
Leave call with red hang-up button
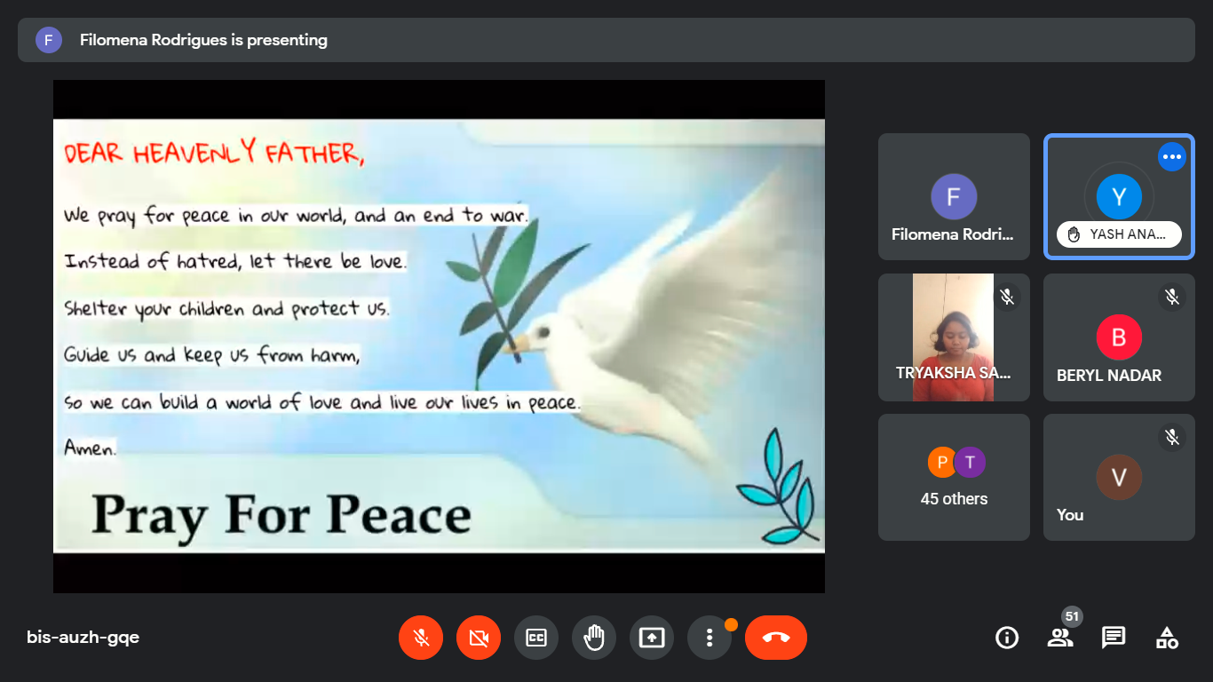point(776,638)
